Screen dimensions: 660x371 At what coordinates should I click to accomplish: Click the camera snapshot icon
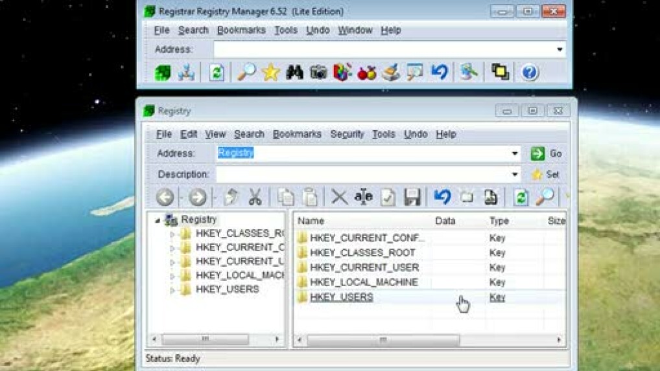click(x=318, y=72)
